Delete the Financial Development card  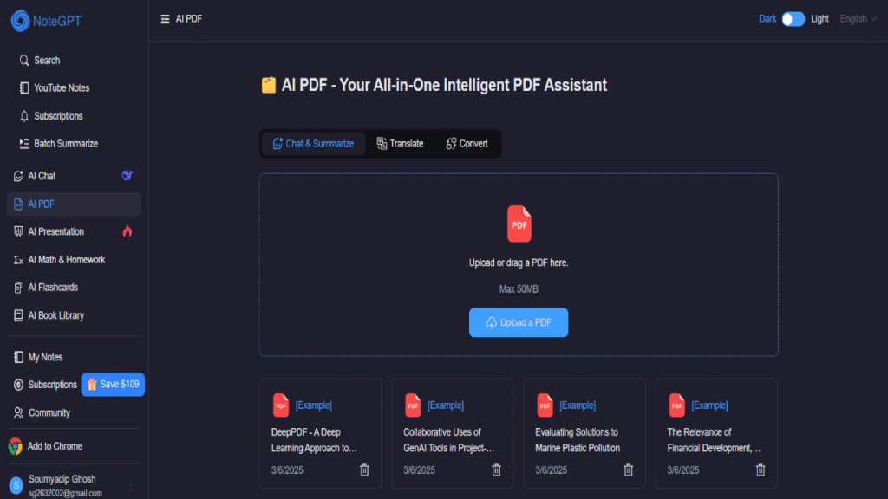[x=760, y=470]
